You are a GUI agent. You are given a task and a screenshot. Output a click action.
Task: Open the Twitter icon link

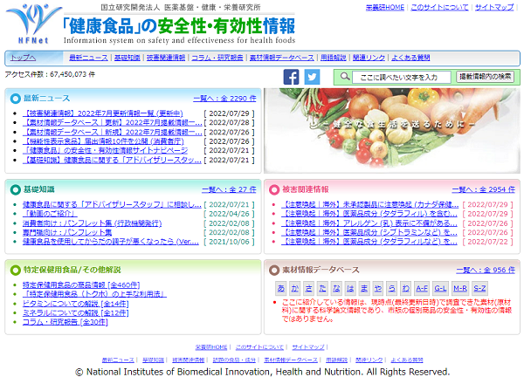pyautogui.click(x=312, y=77)
